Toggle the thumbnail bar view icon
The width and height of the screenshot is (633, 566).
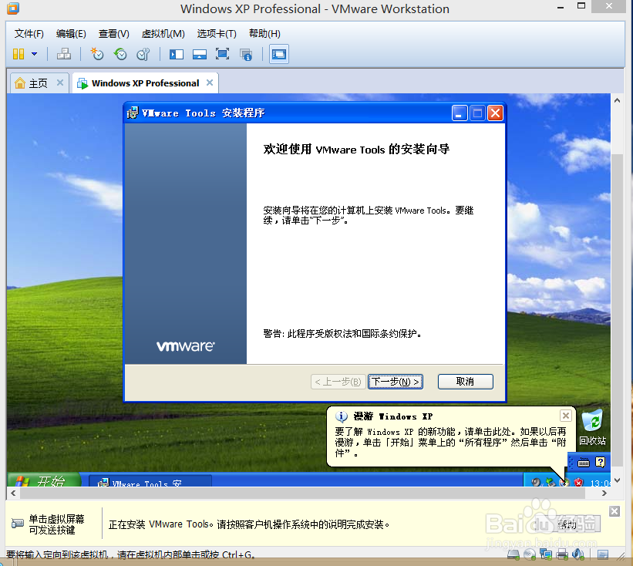[x=200, y=54]
